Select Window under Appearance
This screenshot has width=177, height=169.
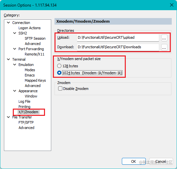click(31, 96)
